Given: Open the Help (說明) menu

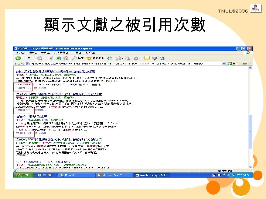Looking at the screenshot, I should pos(90,53).
